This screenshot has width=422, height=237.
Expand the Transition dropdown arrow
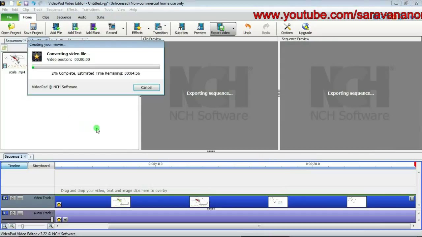tap(165, 25)
